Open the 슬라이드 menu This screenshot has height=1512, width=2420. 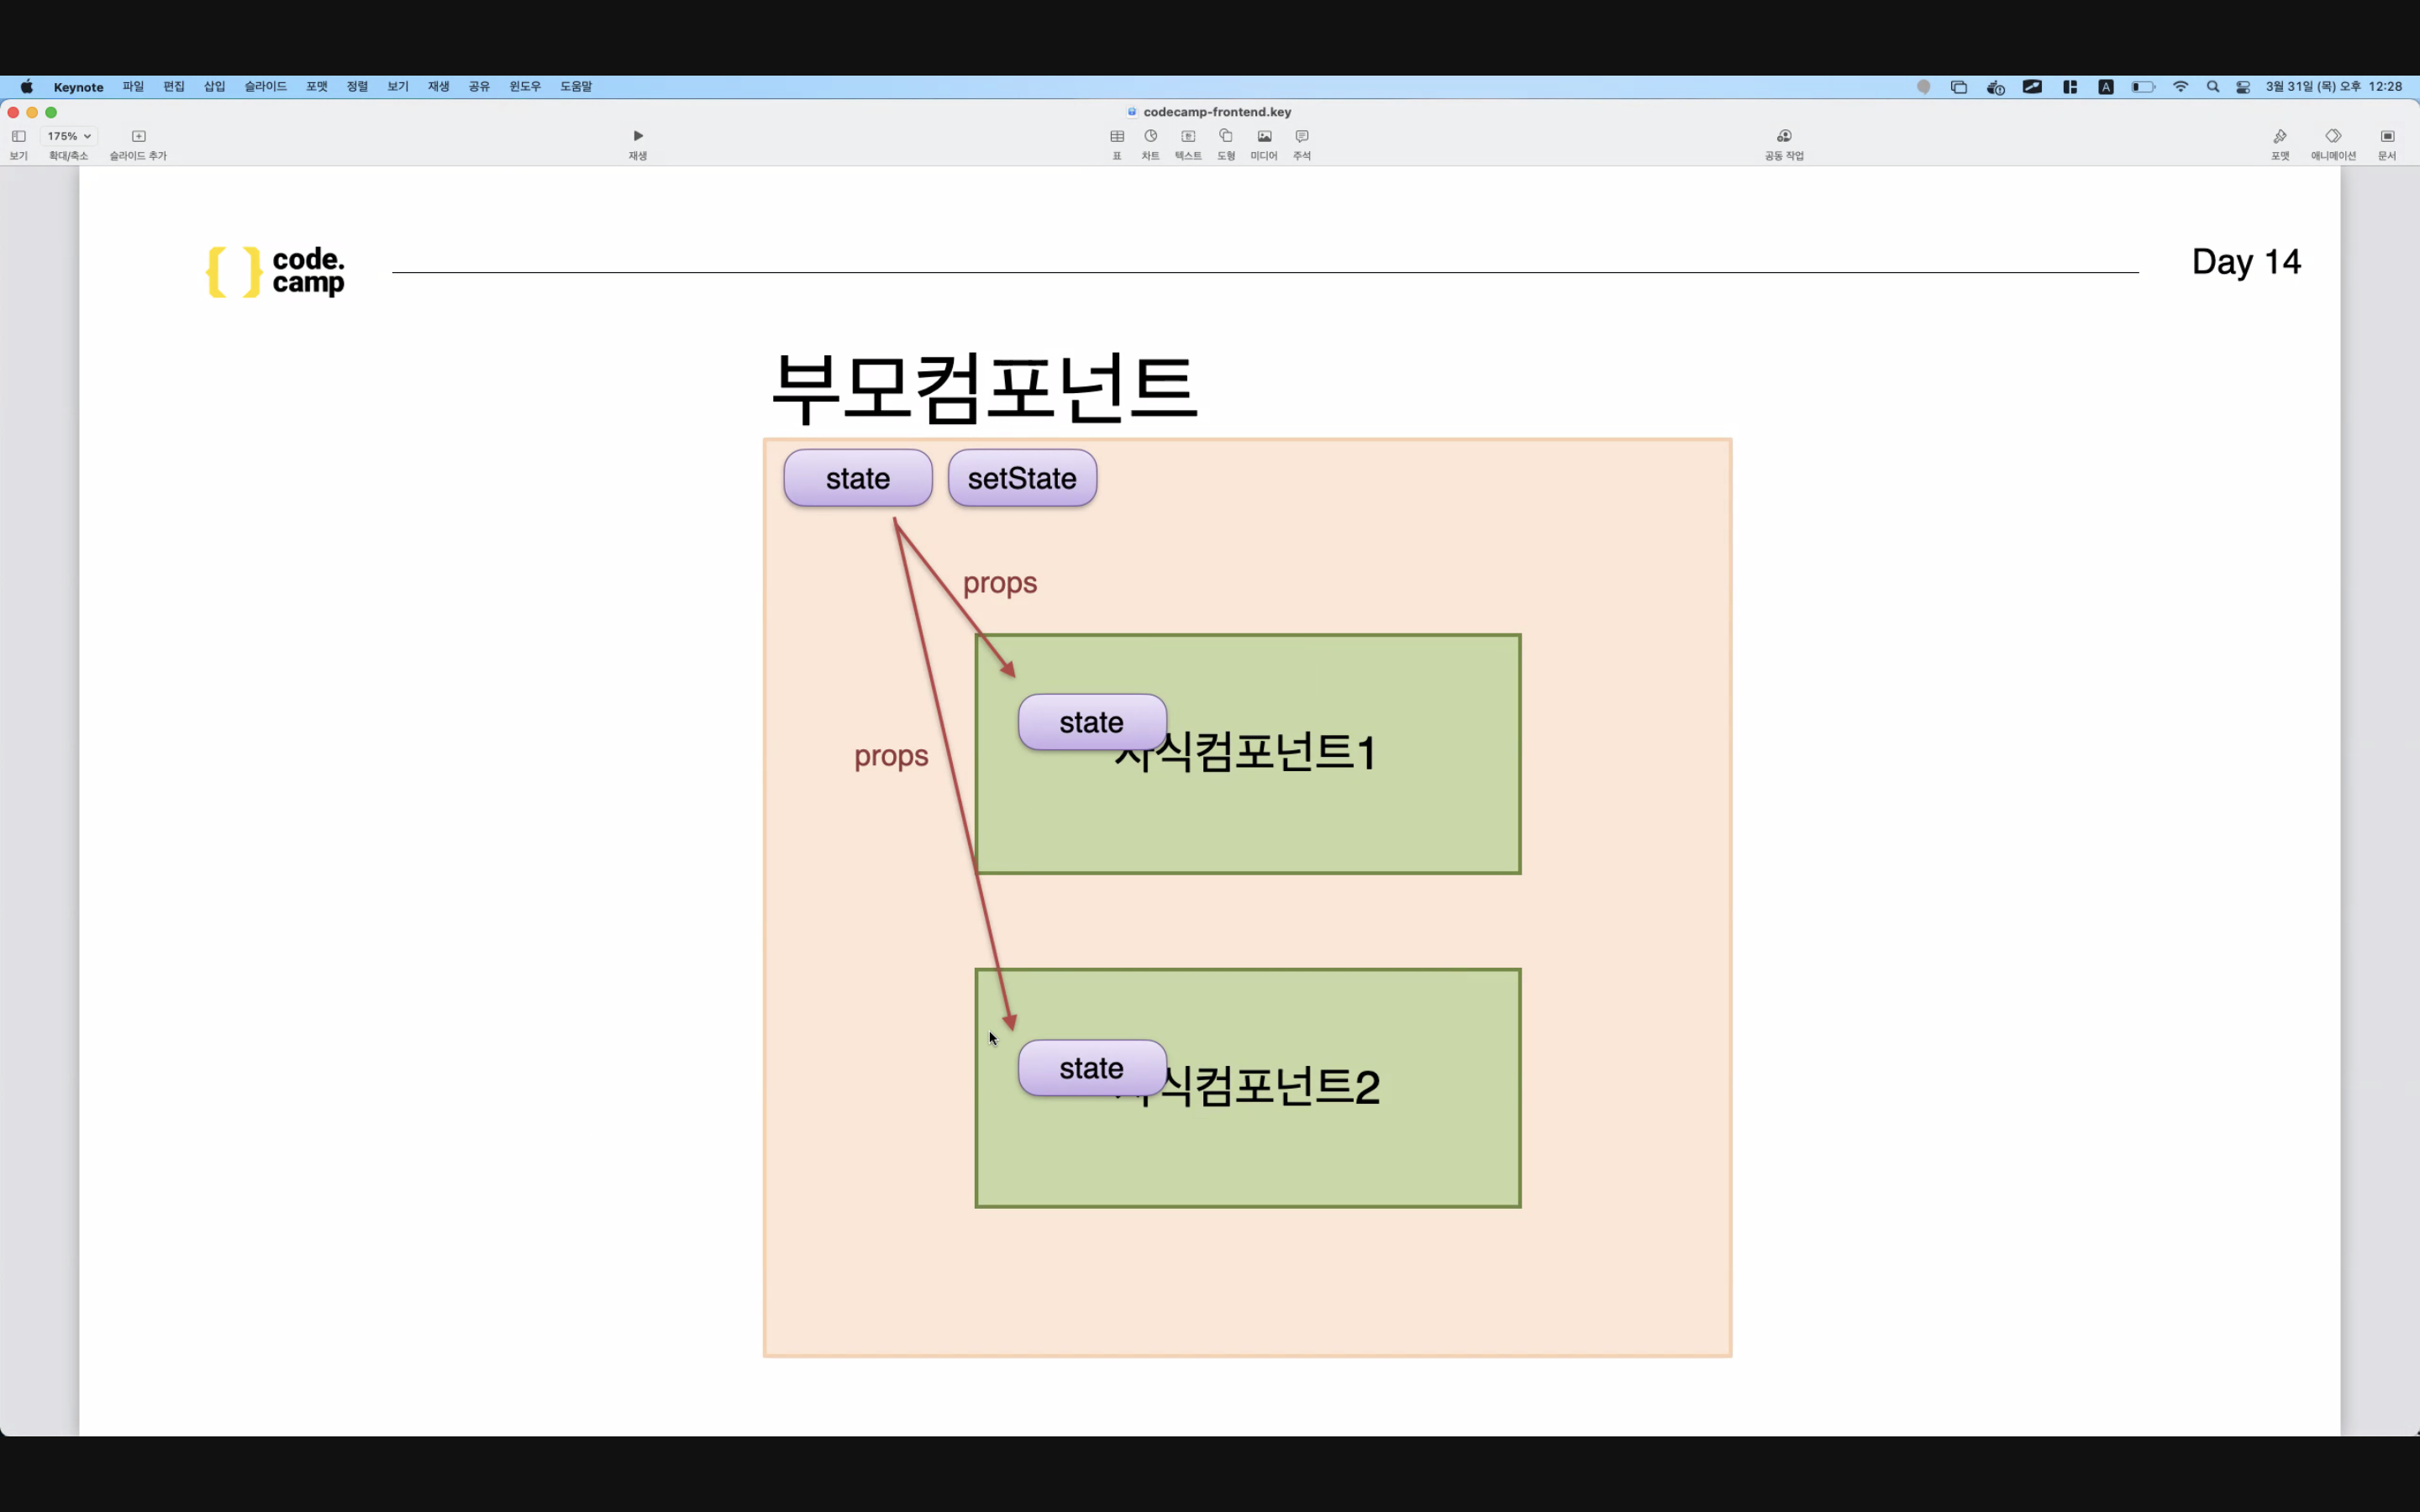click(x=265, y=87)
